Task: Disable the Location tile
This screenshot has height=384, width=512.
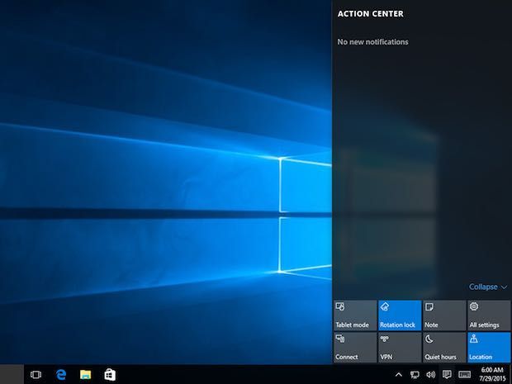Action: point(489,348)
